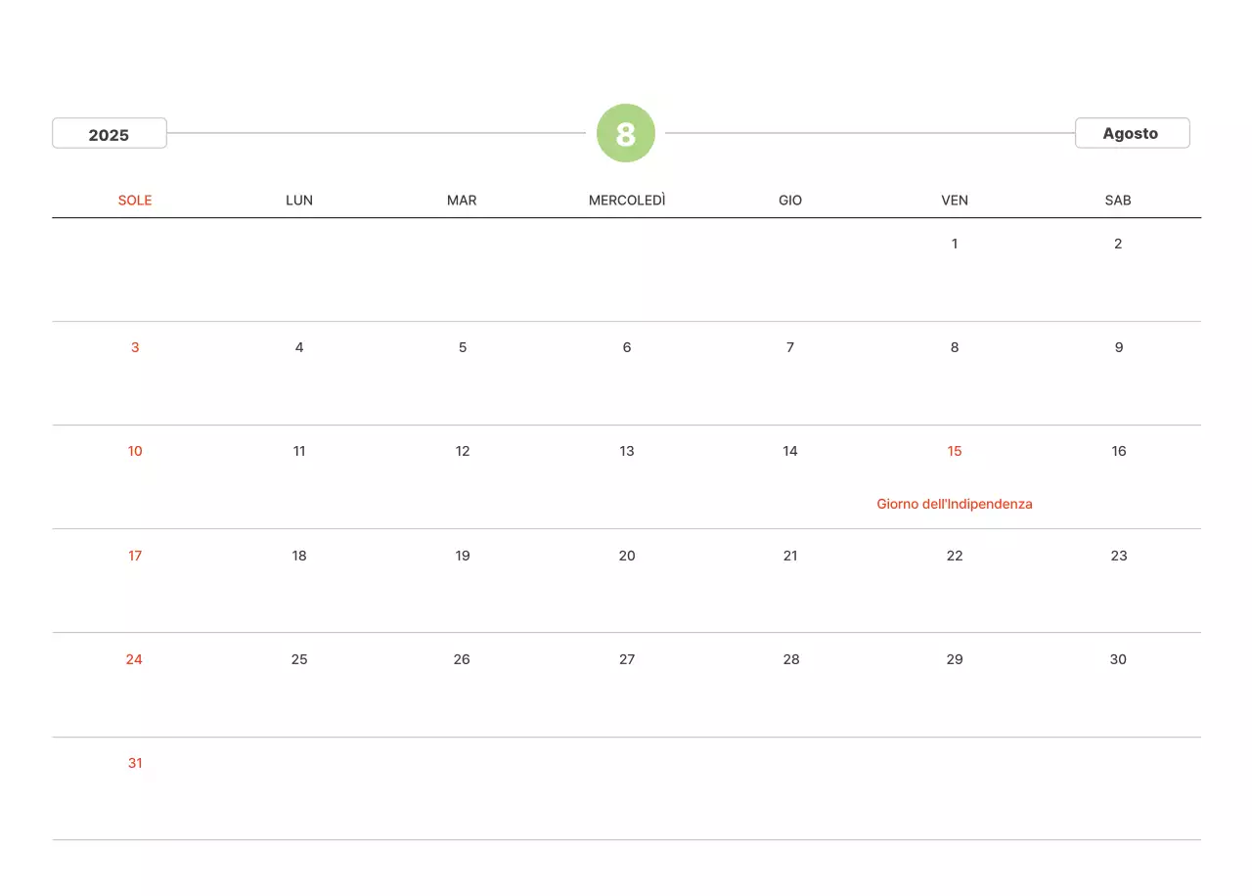This screenshot has width=1252, height=896.
Task: Pick Sunday the 3rd
Action: point(135,347)
